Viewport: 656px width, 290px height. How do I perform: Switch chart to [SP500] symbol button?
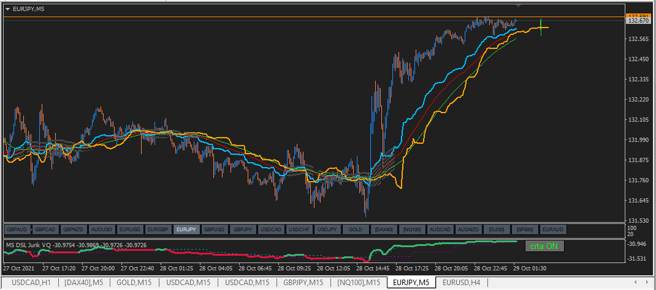pos(525,229)
